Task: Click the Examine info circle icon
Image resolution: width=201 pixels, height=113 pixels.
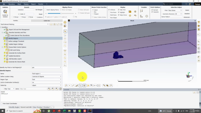Action: point(147,16)
